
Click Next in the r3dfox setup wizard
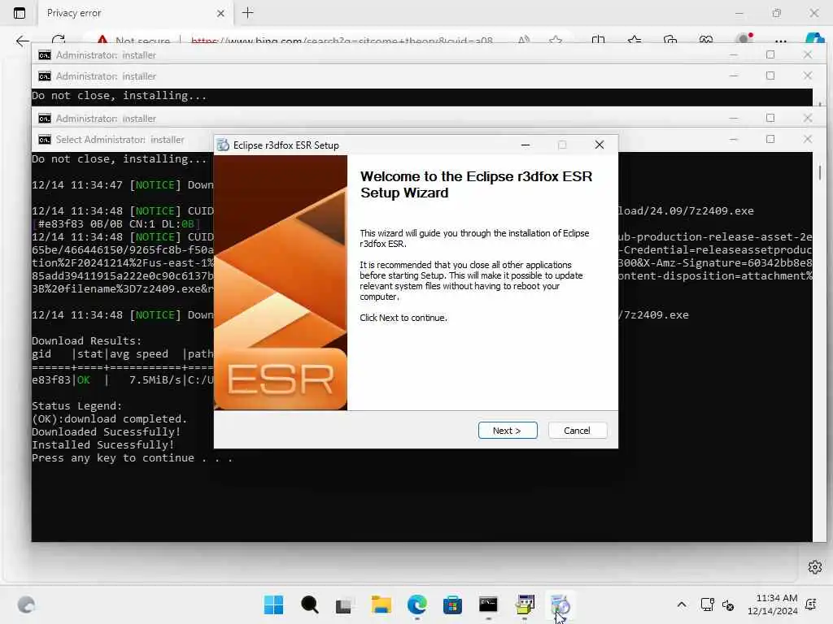[x=508, y=431]
